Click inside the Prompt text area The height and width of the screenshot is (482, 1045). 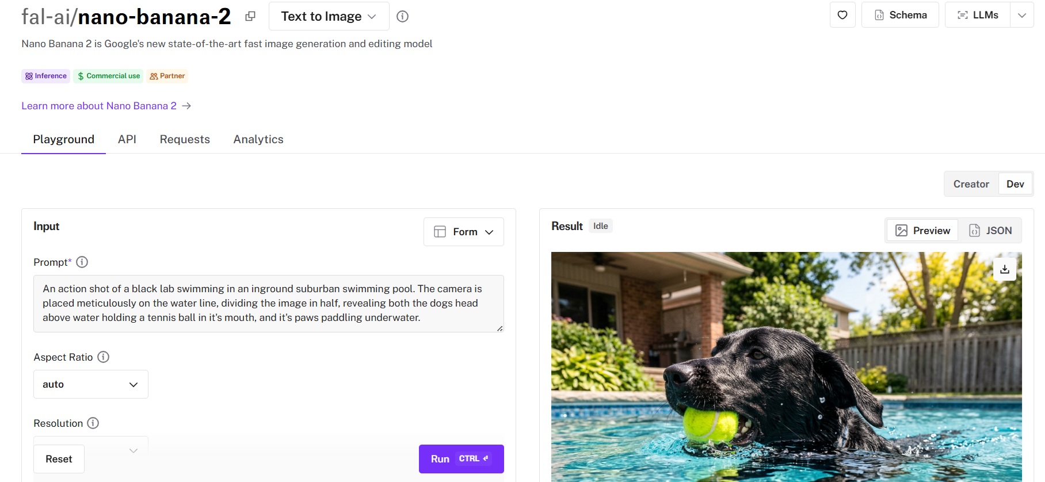(x=268, y=303)
